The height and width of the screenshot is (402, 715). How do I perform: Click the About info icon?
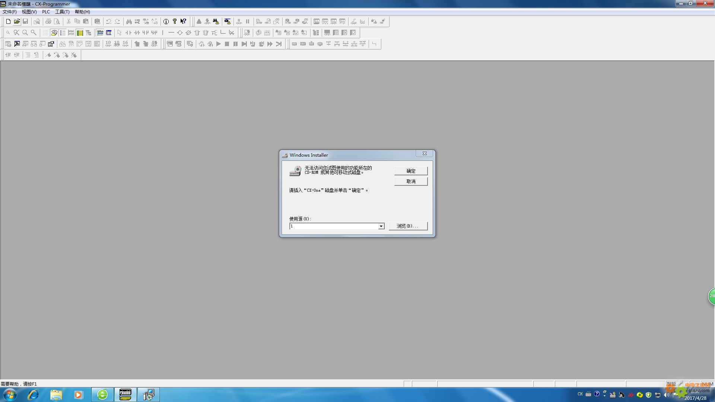(x=166, y=22)
